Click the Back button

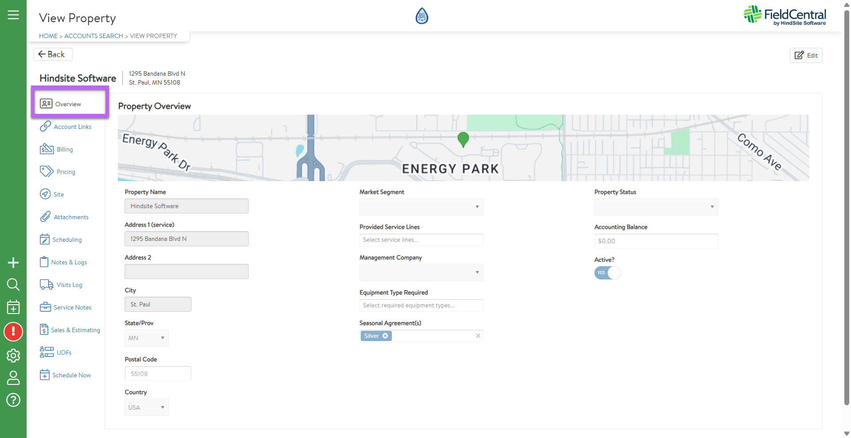pos(52,54)
